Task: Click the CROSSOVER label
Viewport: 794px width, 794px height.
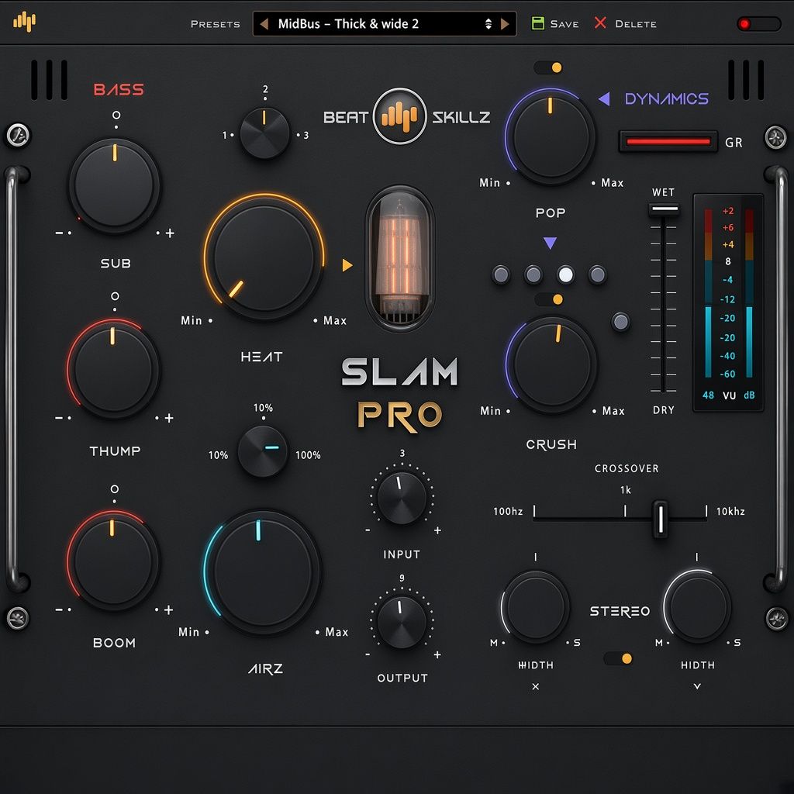Action: coord(627,468)
